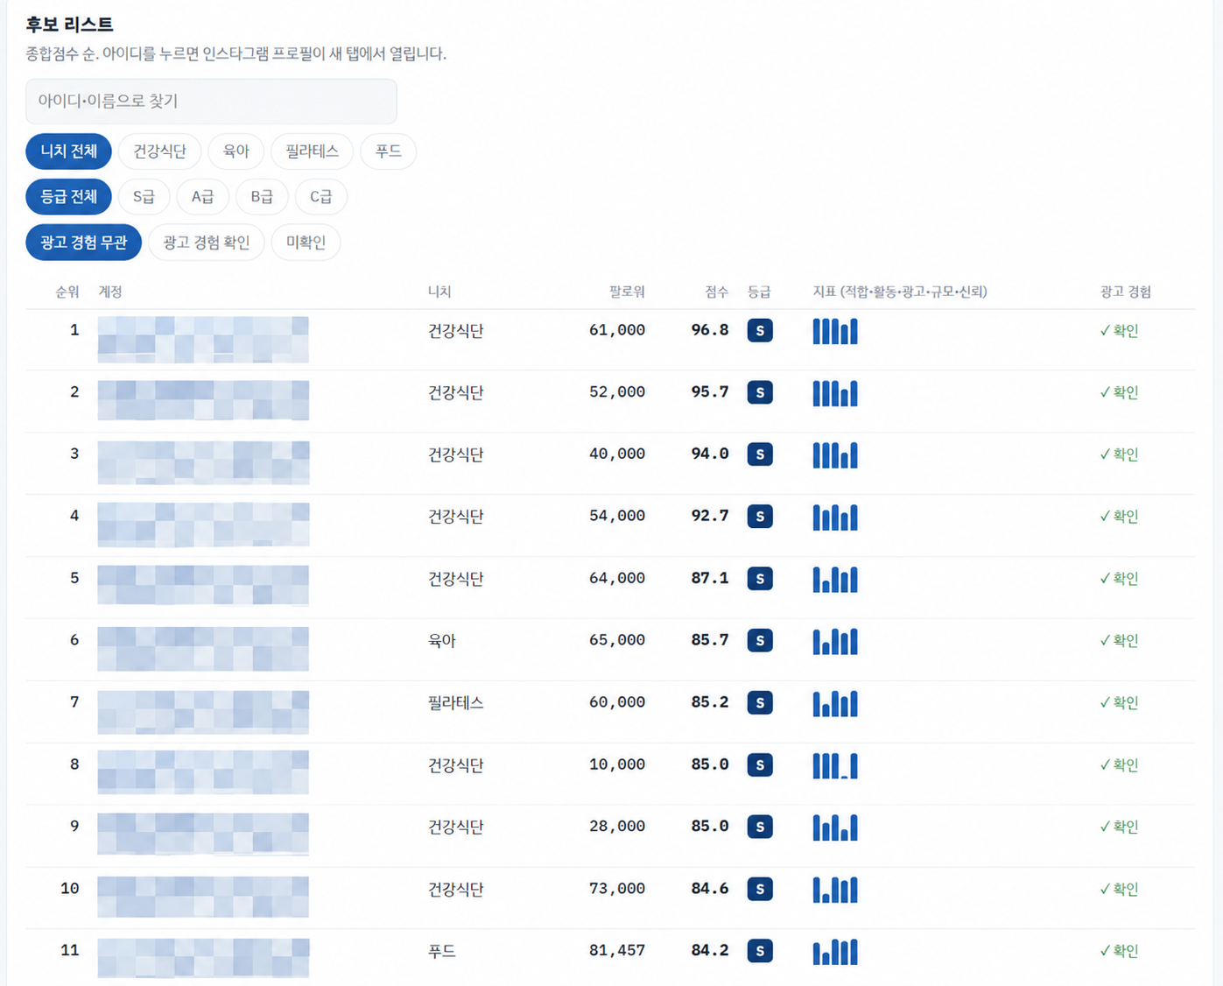
Task: Open indicator bars for the 10,000 follower row
Action: click(835, 765)
